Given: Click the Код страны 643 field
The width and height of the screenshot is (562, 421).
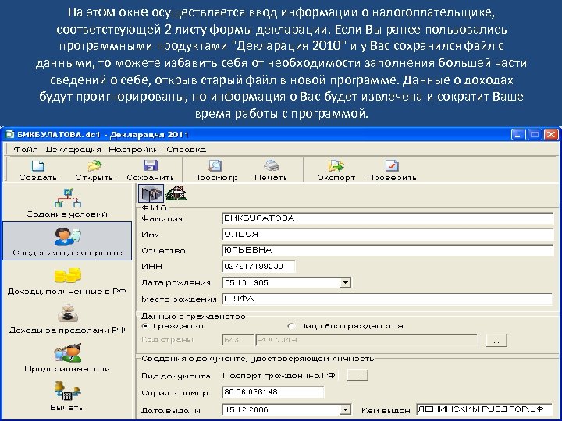Looking at the screenshot, I should click(x=237, y=340).
